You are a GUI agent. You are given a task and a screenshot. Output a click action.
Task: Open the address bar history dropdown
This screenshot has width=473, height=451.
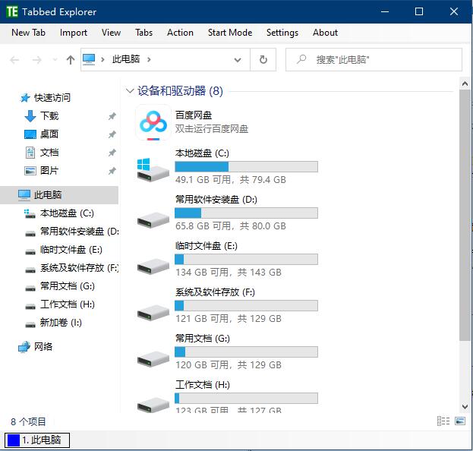(238, 60)
